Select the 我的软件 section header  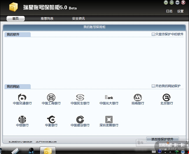click(x=18, y=35)
